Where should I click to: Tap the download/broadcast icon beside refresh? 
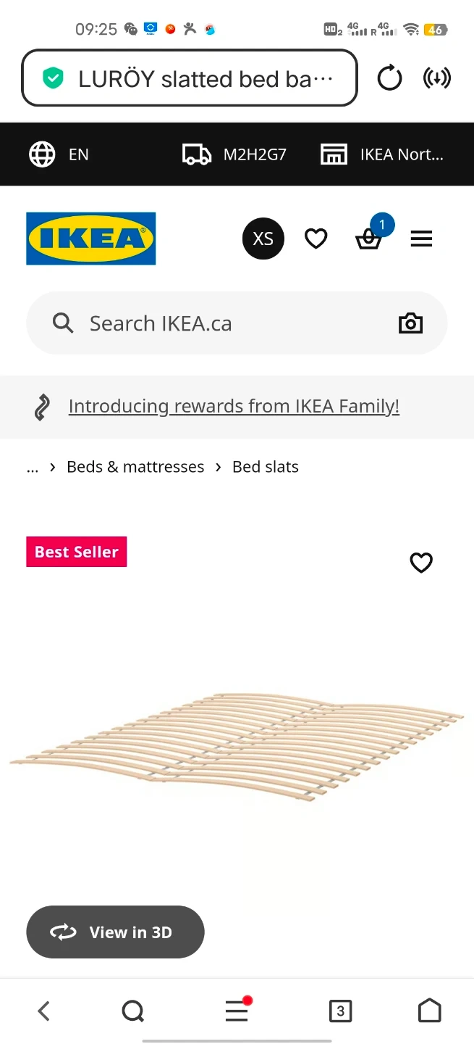[x=437, y=78]
